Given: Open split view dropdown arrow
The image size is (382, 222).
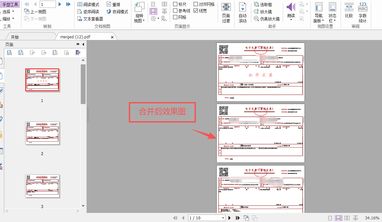Looking at the screenshot, I should coord(158,19).
